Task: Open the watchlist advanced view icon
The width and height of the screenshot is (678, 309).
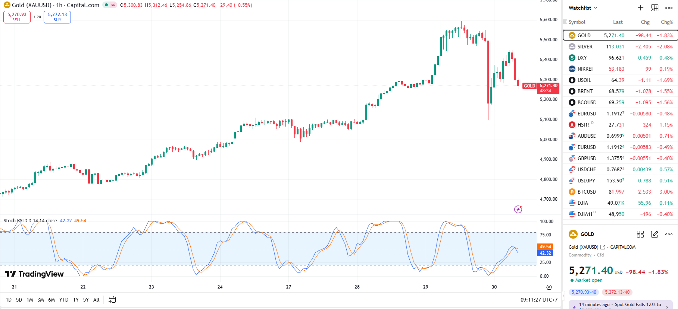Action: tap(654, 8)
